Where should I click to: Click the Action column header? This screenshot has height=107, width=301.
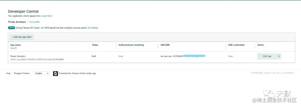coord(261,45)
